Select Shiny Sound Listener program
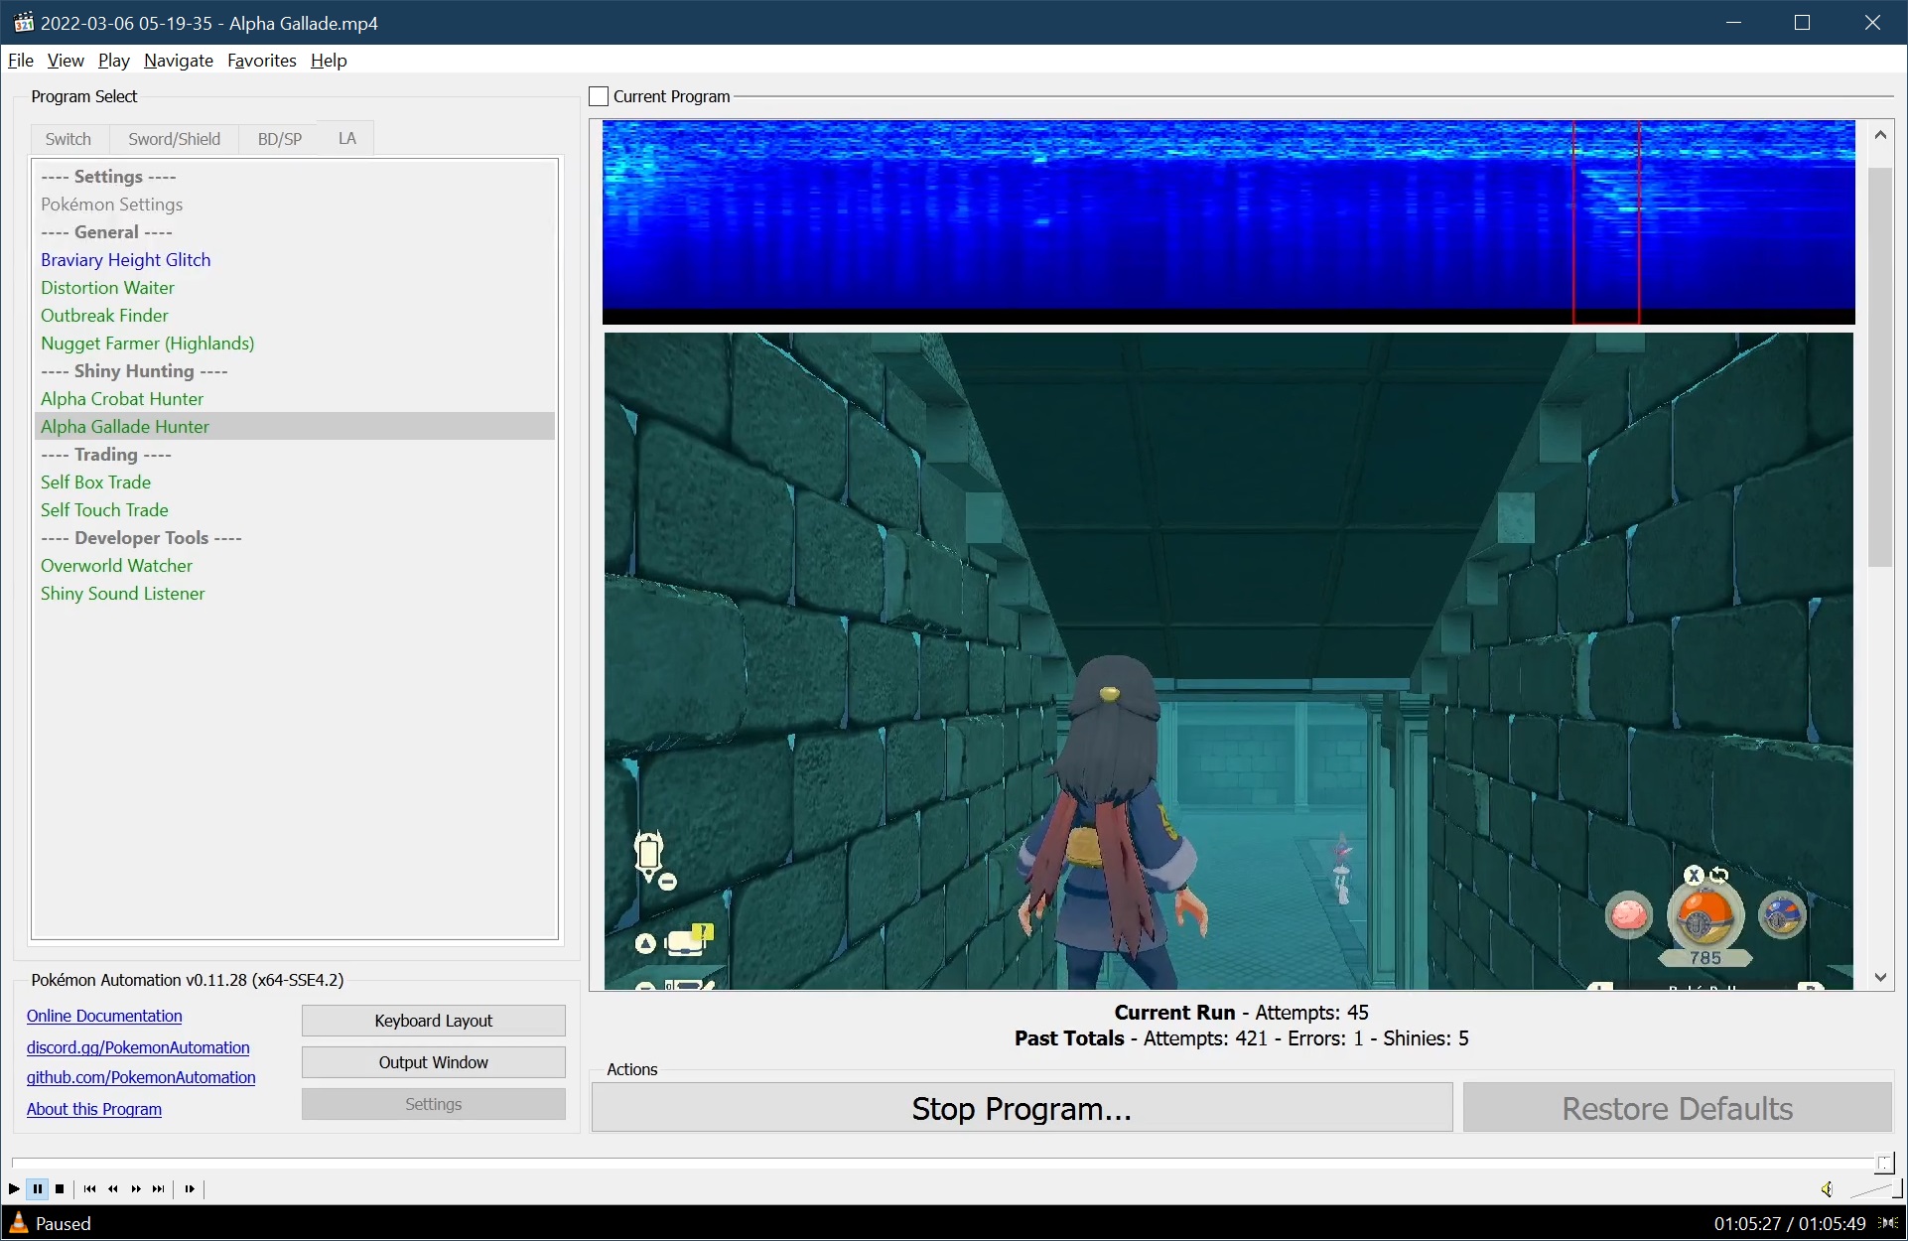Viewport: 1908px width, 1241px height. coord(122,594)
